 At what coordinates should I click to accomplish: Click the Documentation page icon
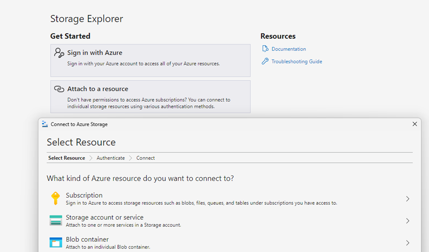coord(265,49)
